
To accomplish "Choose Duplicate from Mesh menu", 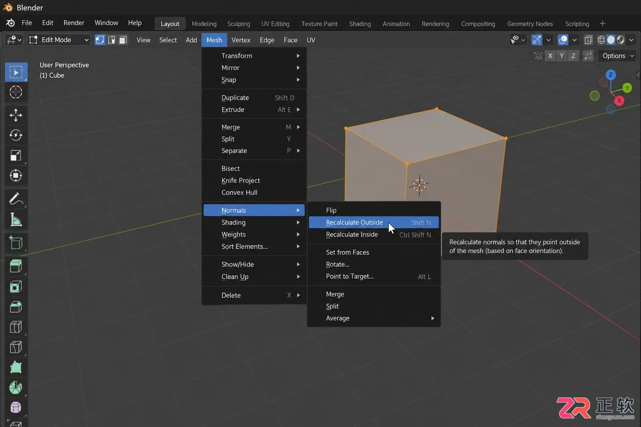I will tap(254, 97).
